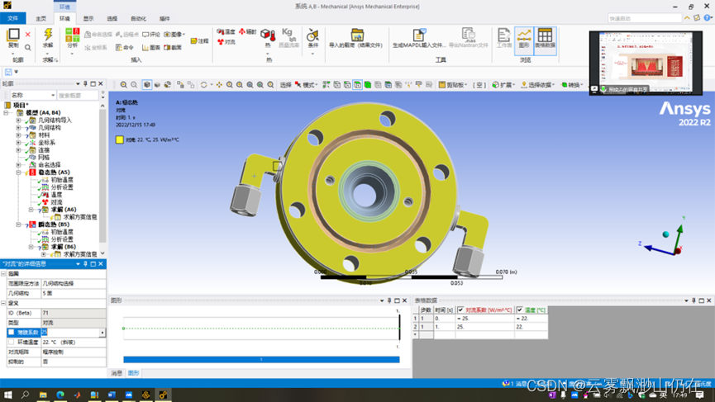Toggle the 环境温度 parameter checkbox
715x402 pixels.
point(11,342)
